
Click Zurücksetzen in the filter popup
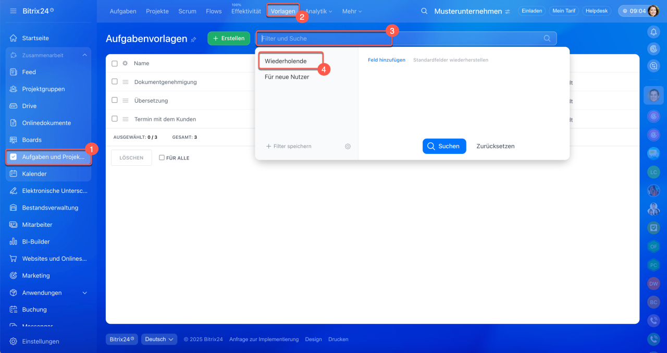point(496,146)
